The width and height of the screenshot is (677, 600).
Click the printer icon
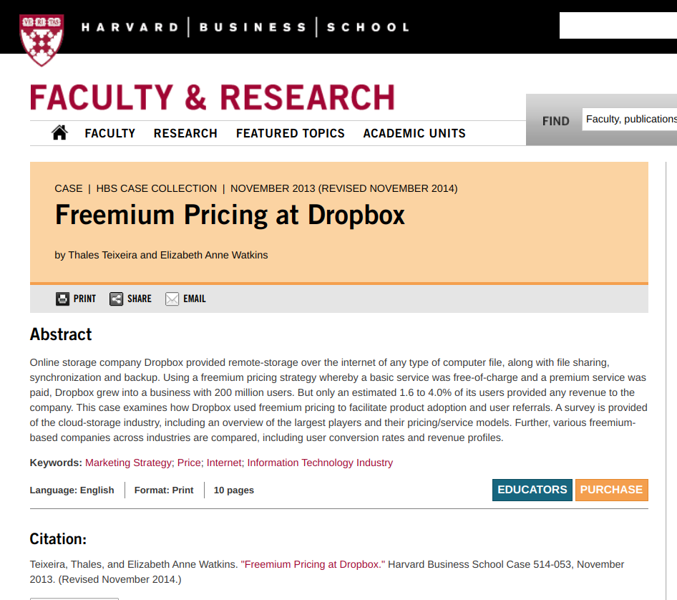point(62,299)
